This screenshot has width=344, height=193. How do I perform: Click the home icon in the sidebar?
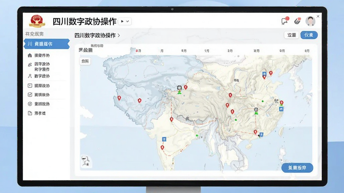click(30, 55)
